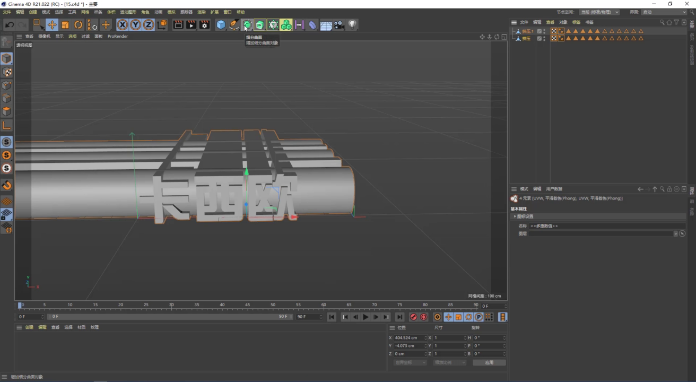Toggle X-axis lock
Image resolution: width=696 pixels, height=382 pixels.
point(123,24)
